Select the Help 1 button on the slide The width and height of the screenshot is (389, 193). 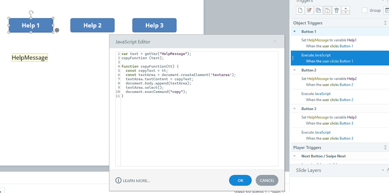31,25
